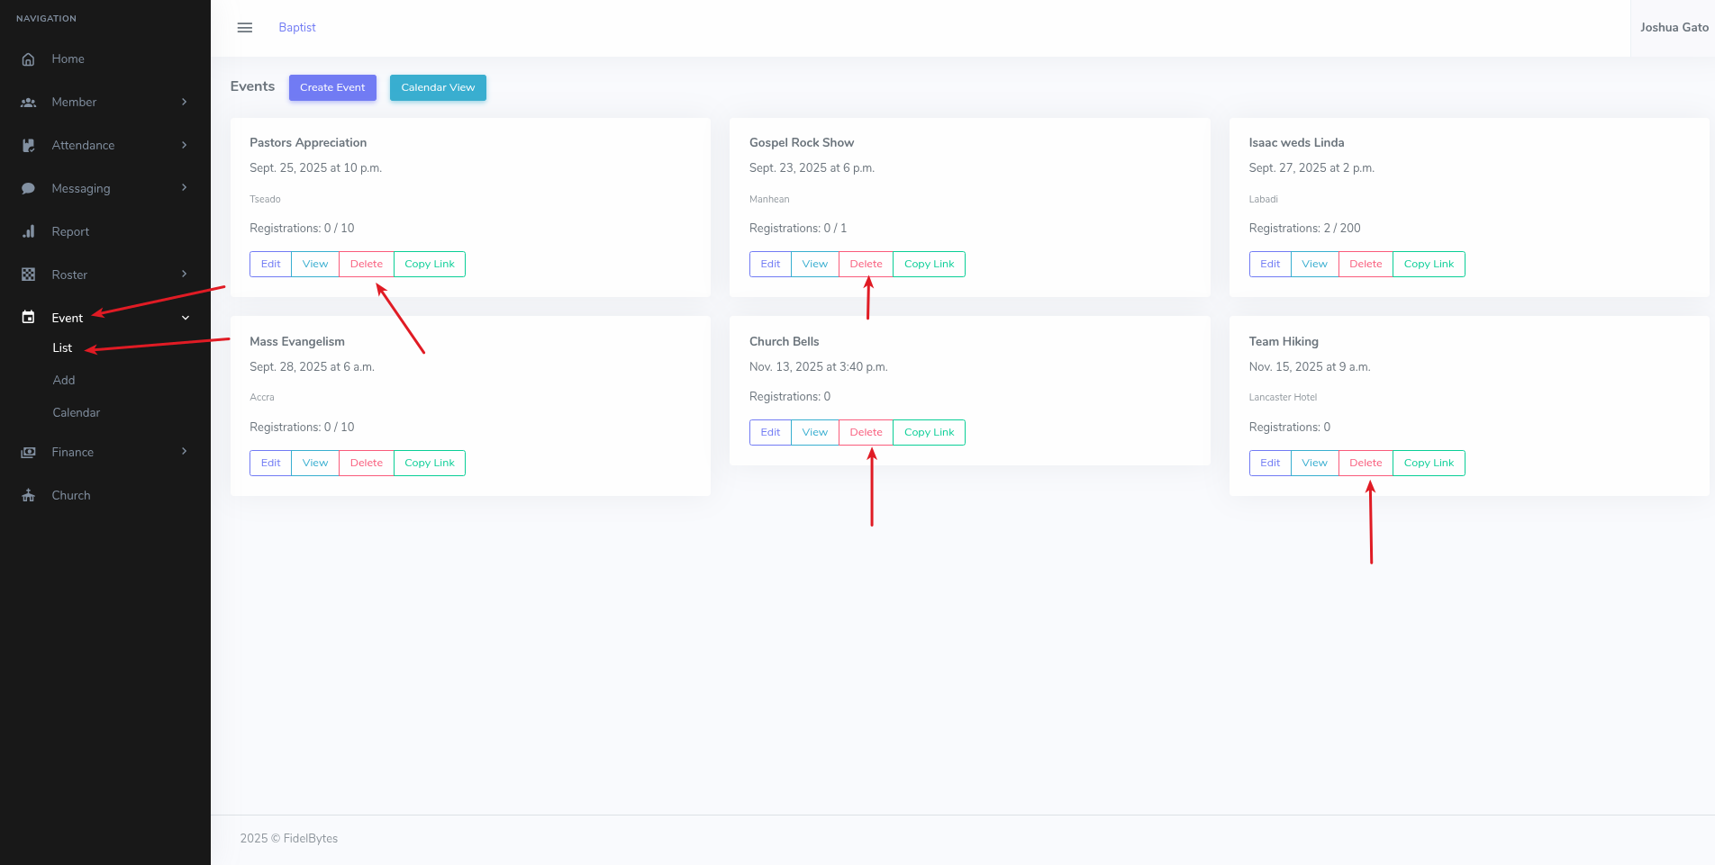Copy link for the Gospel Rock Show event

click(x=929, y=264)
